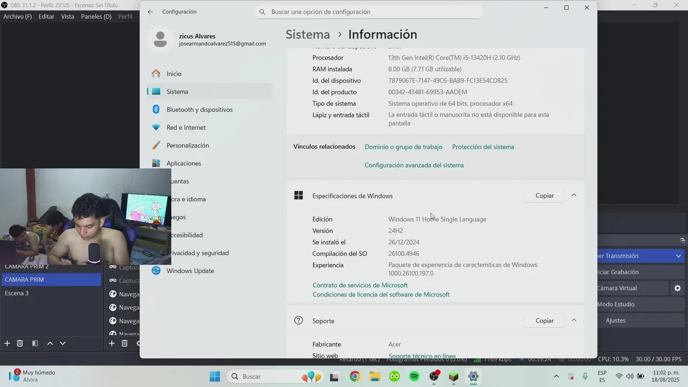Open Bluetooth y dispositivos settings
The width and height of the screenshot is (688, 387).
tap(210, 110)
